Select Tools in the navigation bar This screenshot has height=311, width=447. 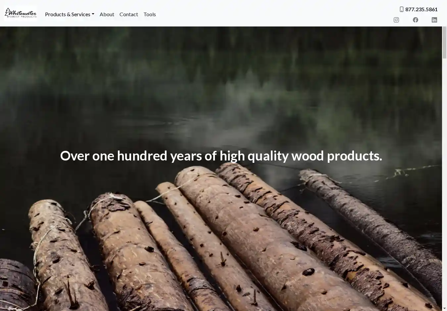149,14
